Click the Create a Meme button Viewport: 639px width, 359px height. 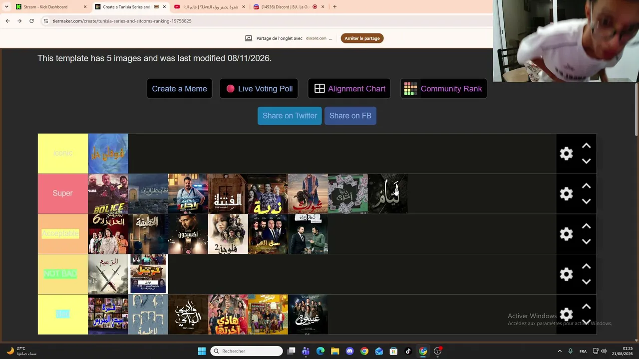(179, 89)
